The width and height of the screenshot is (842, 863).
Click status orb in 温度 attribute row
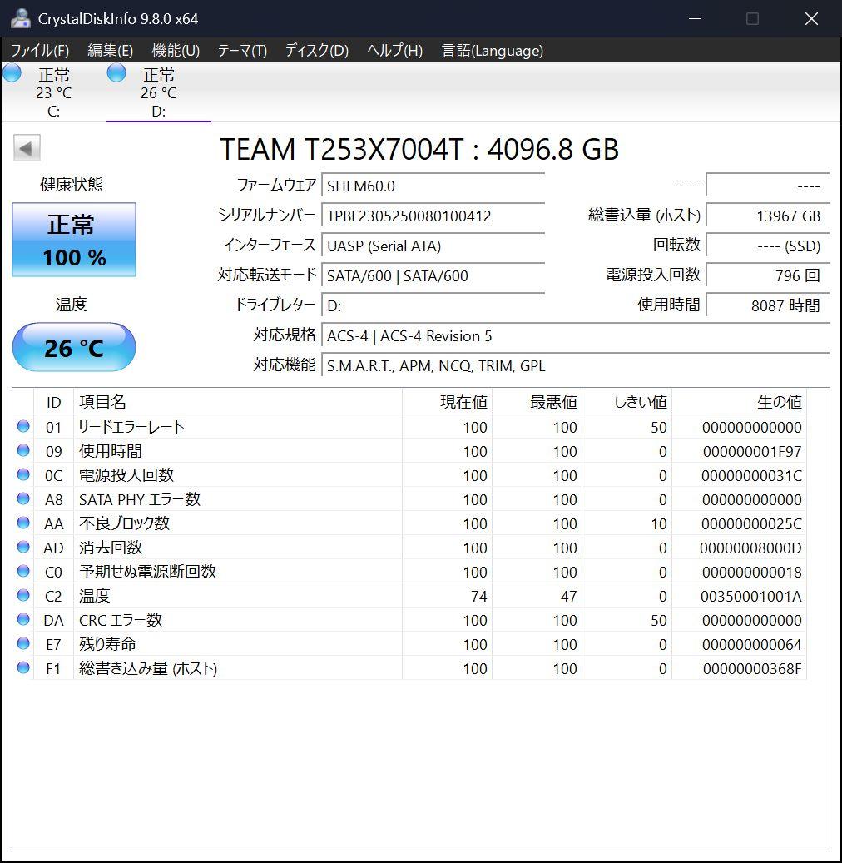point(23,595)
